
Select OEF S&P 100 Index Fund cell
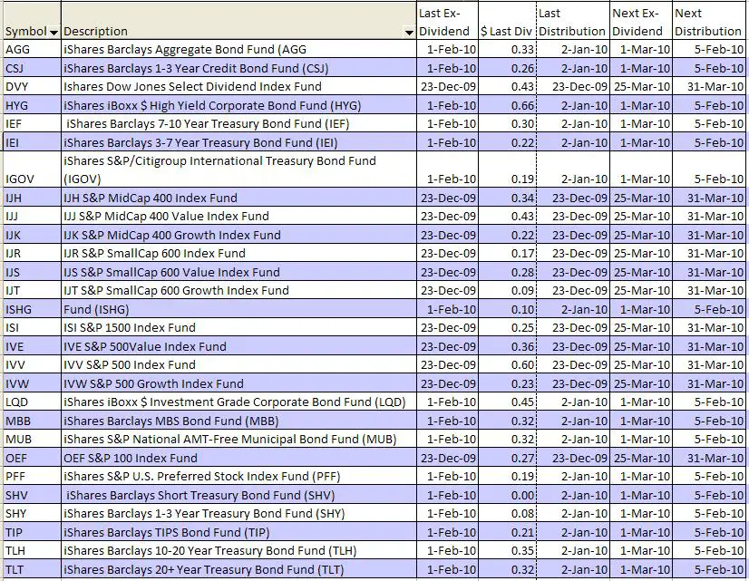pyautogui.click(x=238, y=458)
